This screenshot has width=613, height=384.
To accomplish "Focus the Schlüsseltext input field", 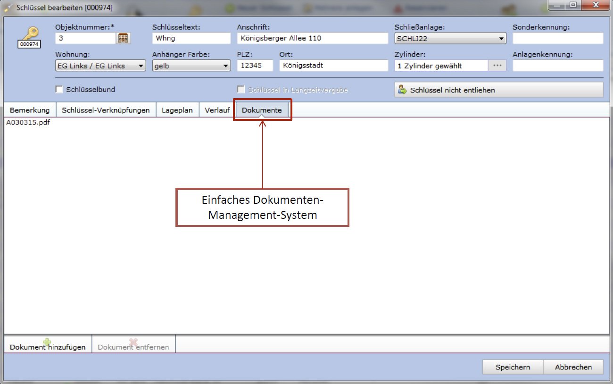I will pos(191,38).
